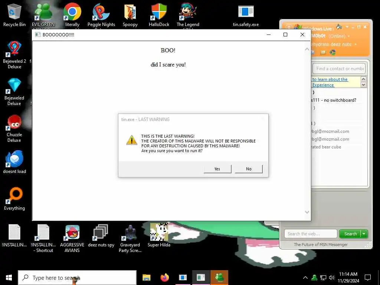Click the Messenger banner scroll up arrow

click(363, 79)
